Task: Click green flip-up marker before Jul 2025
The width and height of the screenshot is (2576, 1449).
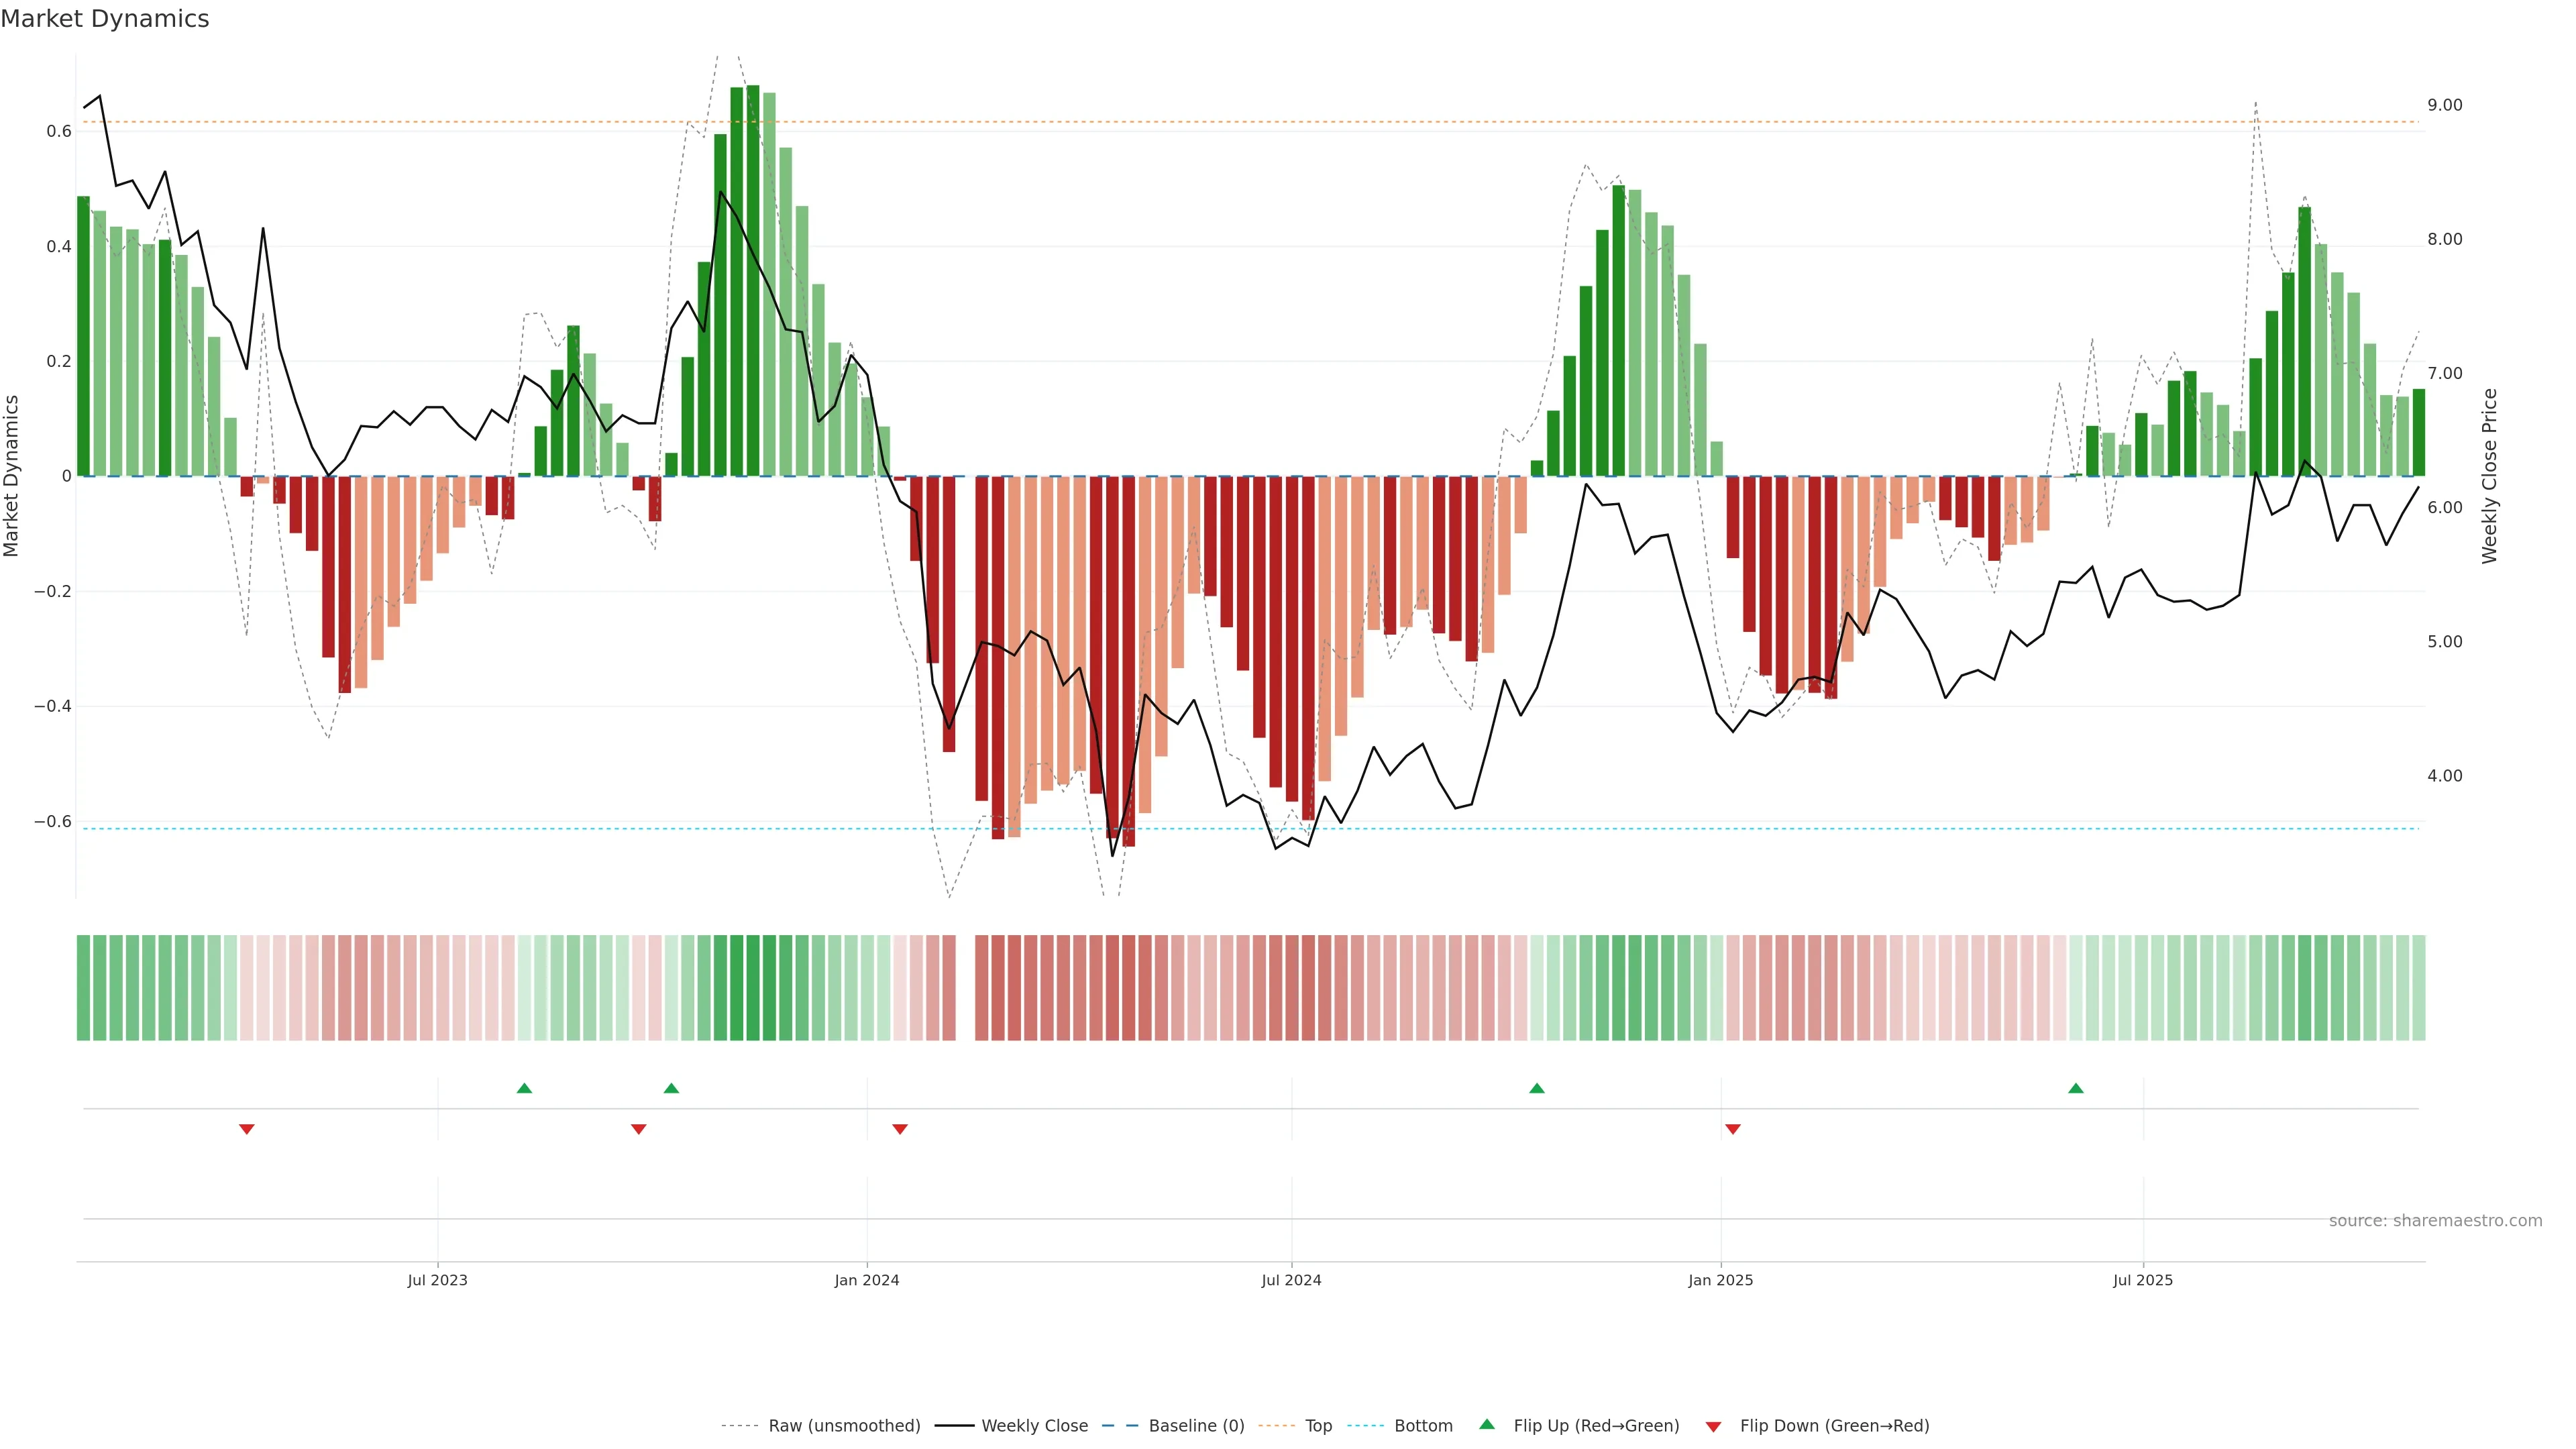Action: [2076, 1088]
